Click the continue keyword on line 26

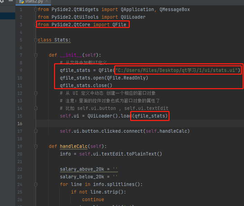[93, 200]
